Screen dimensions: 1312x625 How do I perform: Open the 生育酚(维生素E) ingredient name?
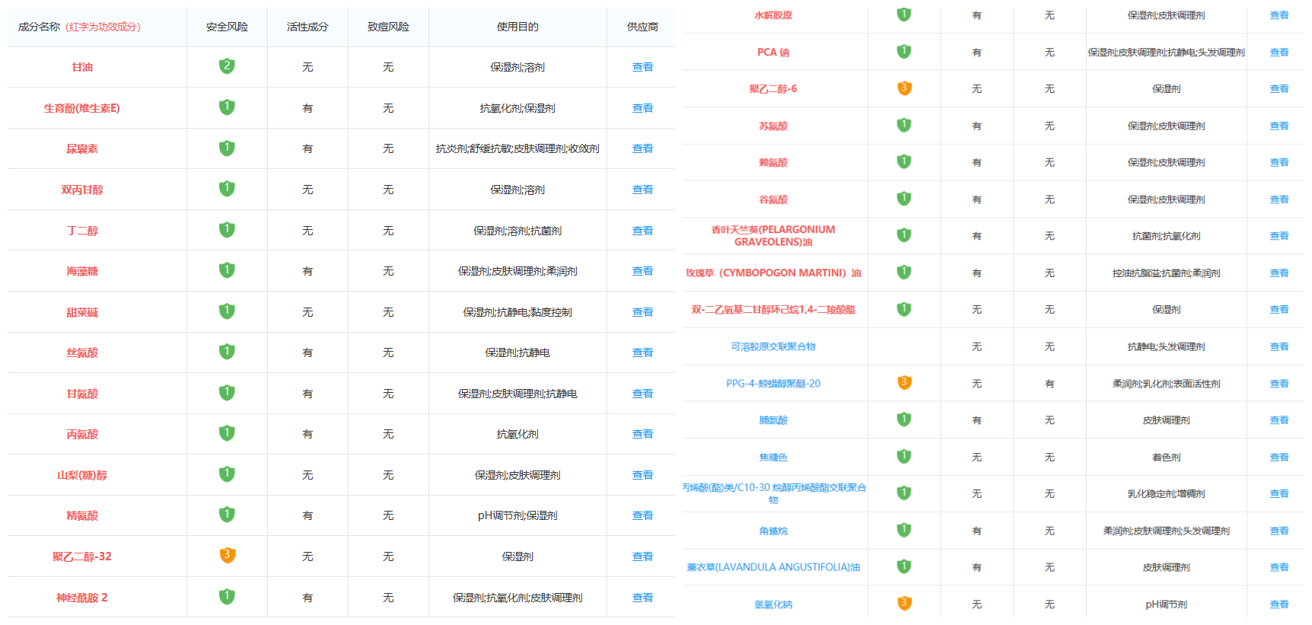(x=82, y=108)
